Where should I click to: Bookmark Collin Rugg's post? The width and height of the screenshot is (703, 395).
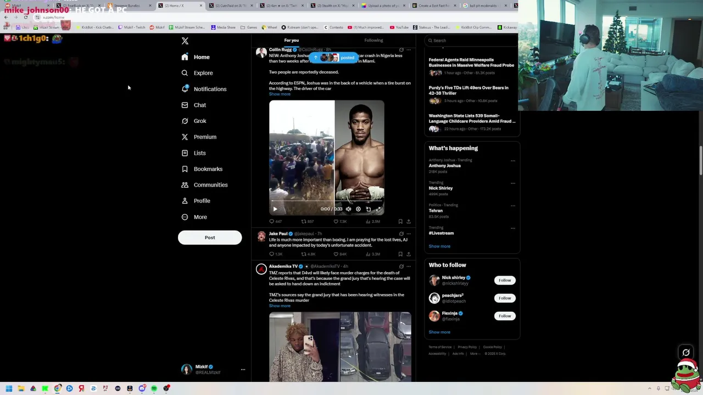(x=400, y=222)
